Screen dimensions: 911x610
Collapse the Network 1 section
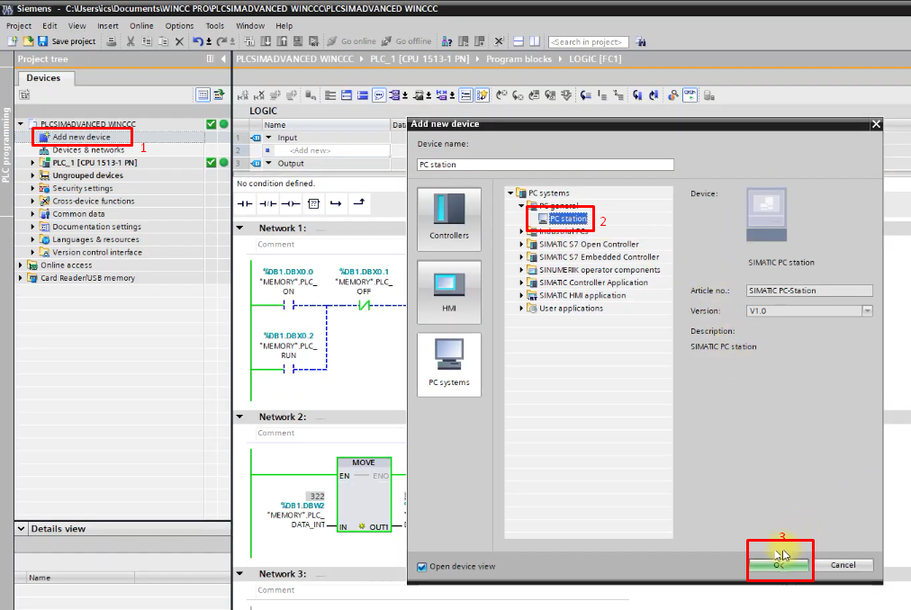pos(239,226)
